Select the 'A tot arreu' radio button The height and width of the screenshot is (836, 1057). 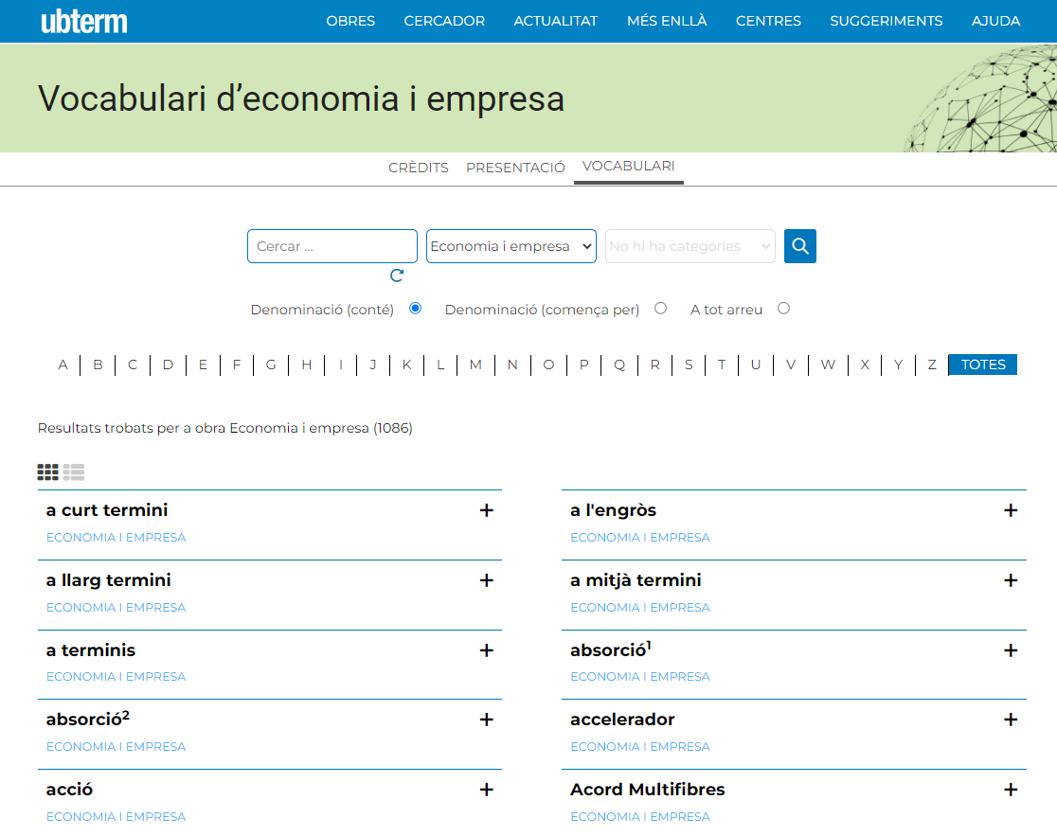(783, 309)
